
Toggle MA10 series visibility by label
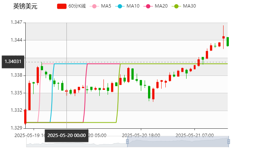[x=133, y=6]
